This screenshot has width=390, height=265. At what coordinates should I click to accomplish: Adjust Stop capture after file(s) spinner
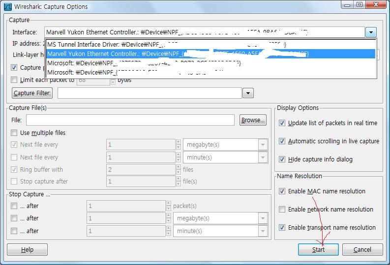tap(179, 182)
